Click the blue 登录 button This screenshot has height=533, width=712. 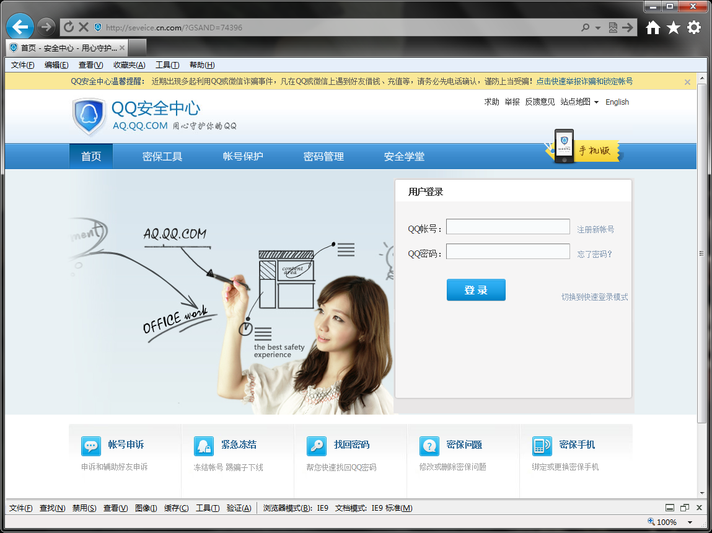[x=476, y=289]
